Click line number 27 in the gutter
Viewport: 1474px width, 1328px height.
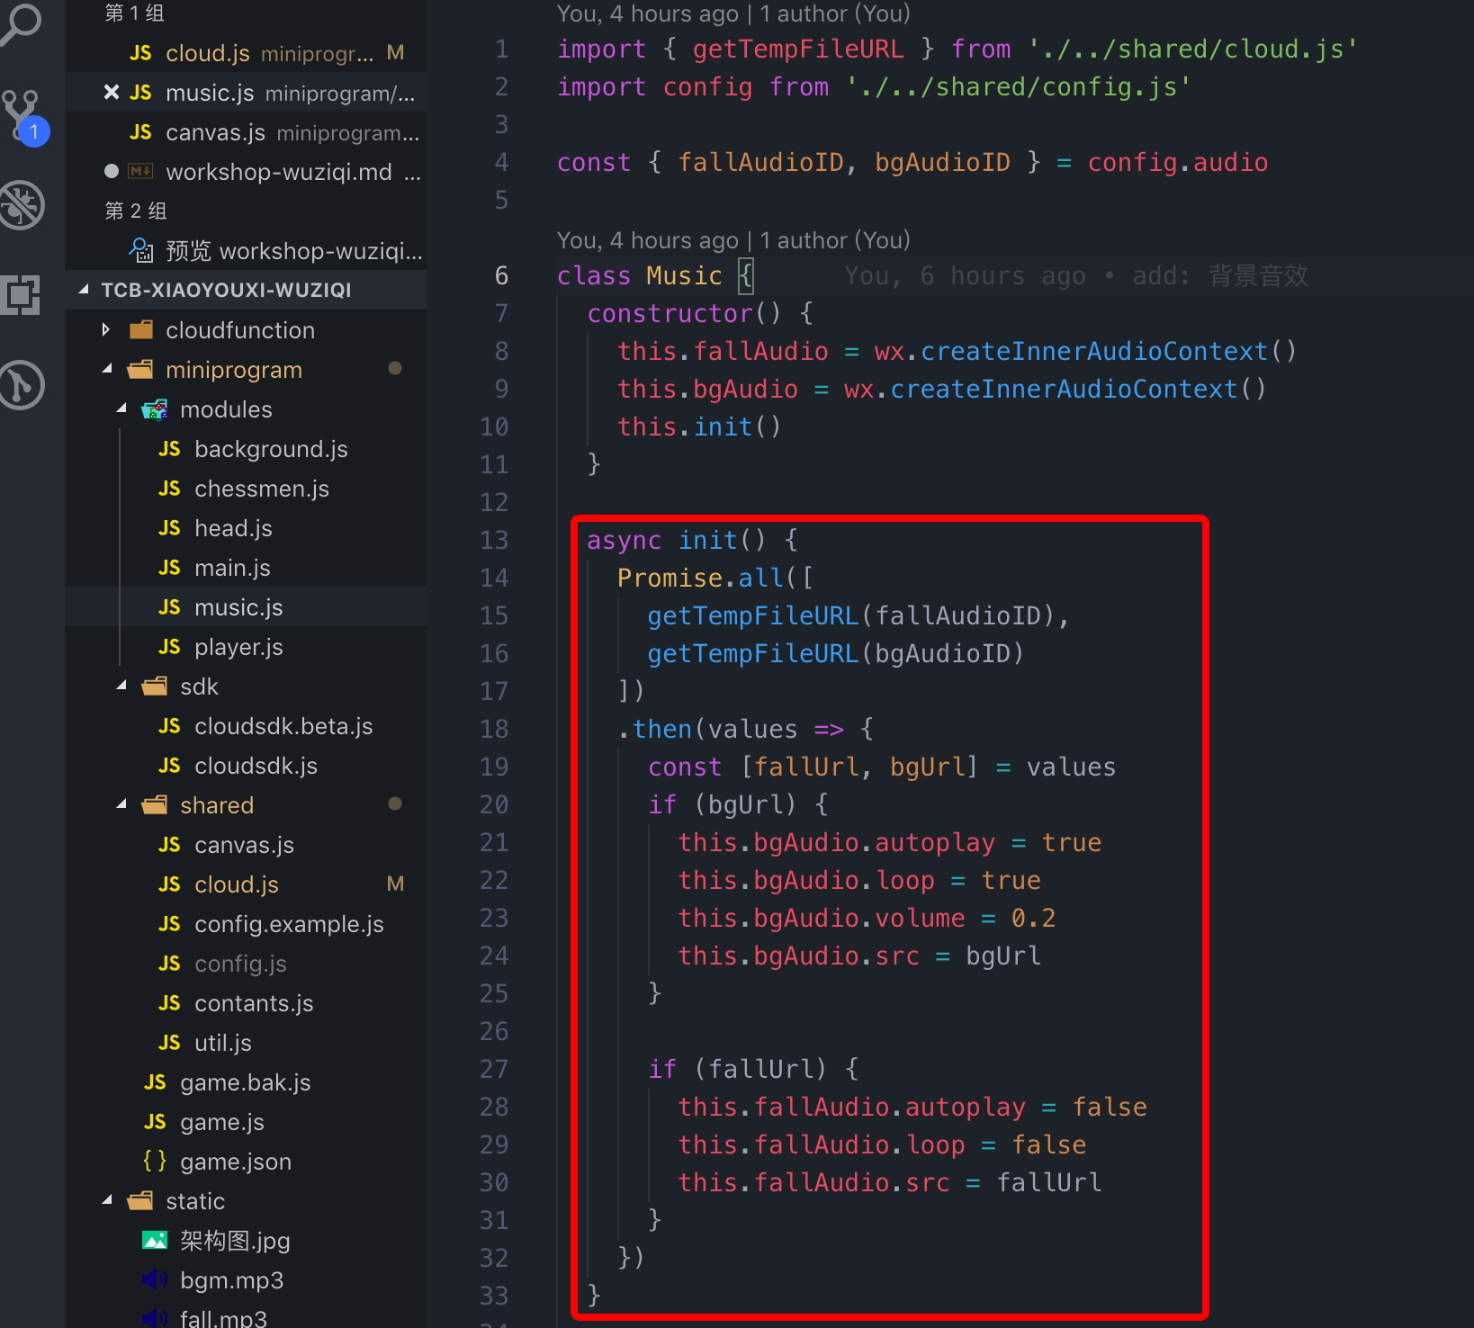(x=494, y=1069)
